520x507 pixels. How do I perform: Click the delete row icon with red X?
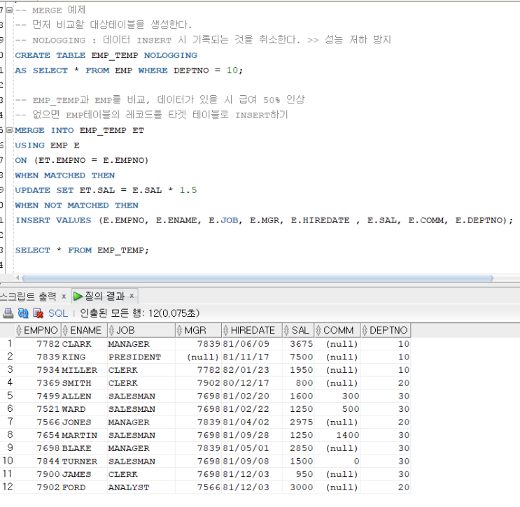click(38, 313)
